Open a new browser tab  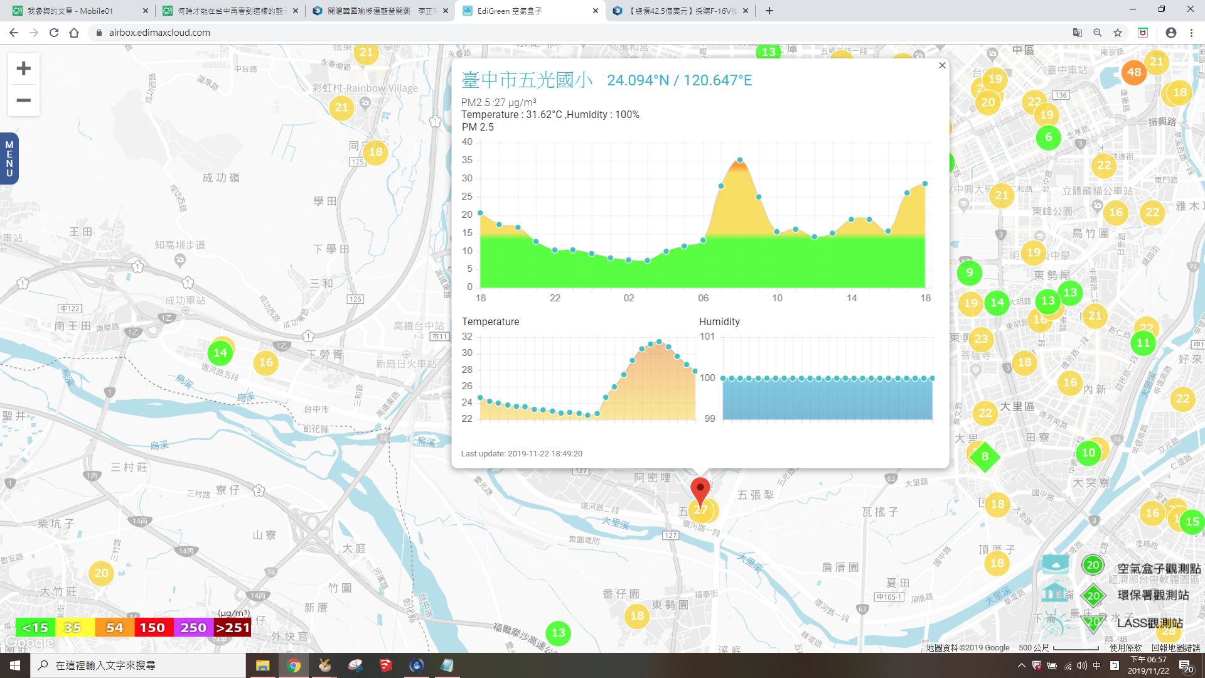point(769,11)
